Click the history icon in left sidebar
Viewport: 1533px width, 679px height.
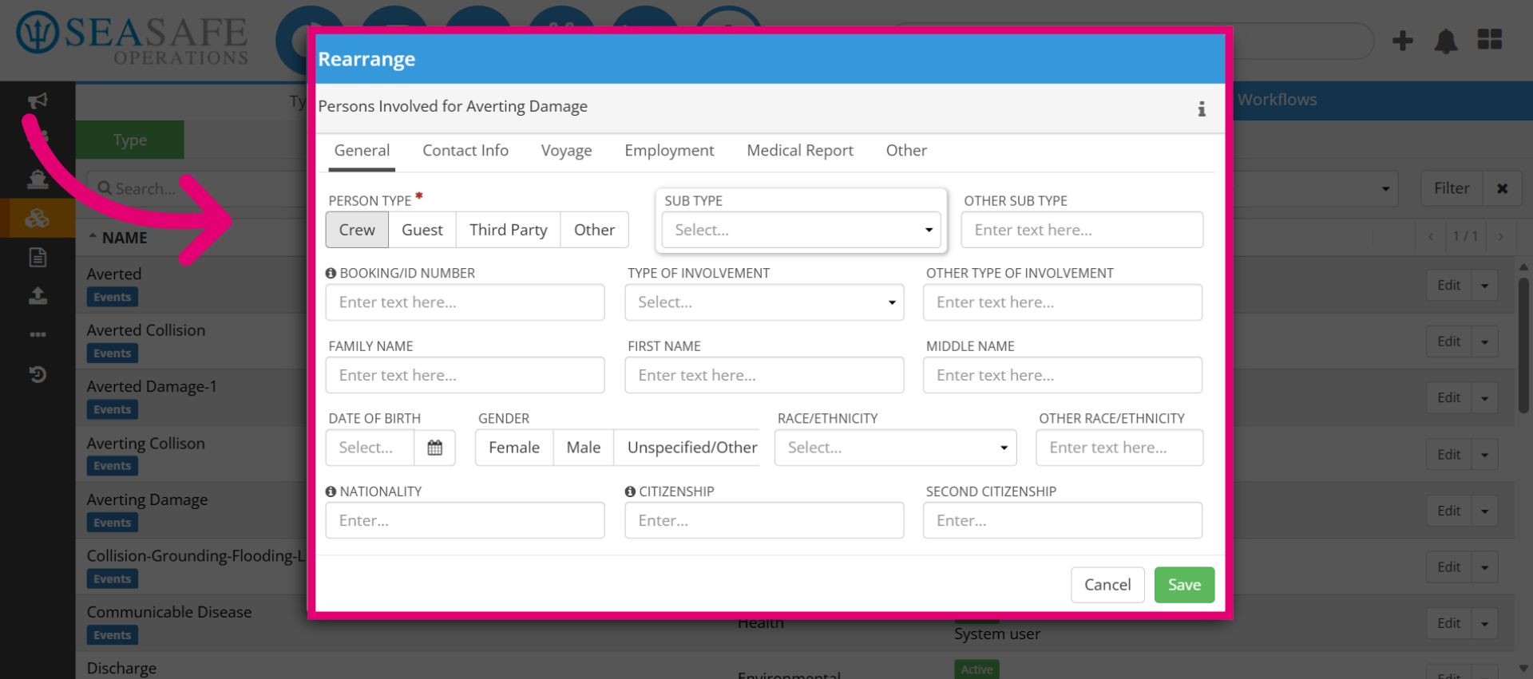(x=38, y=374)
